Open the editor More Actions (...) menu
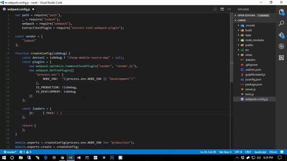The width and height of the screenshot is (287, 161). (x=229, y=9)
